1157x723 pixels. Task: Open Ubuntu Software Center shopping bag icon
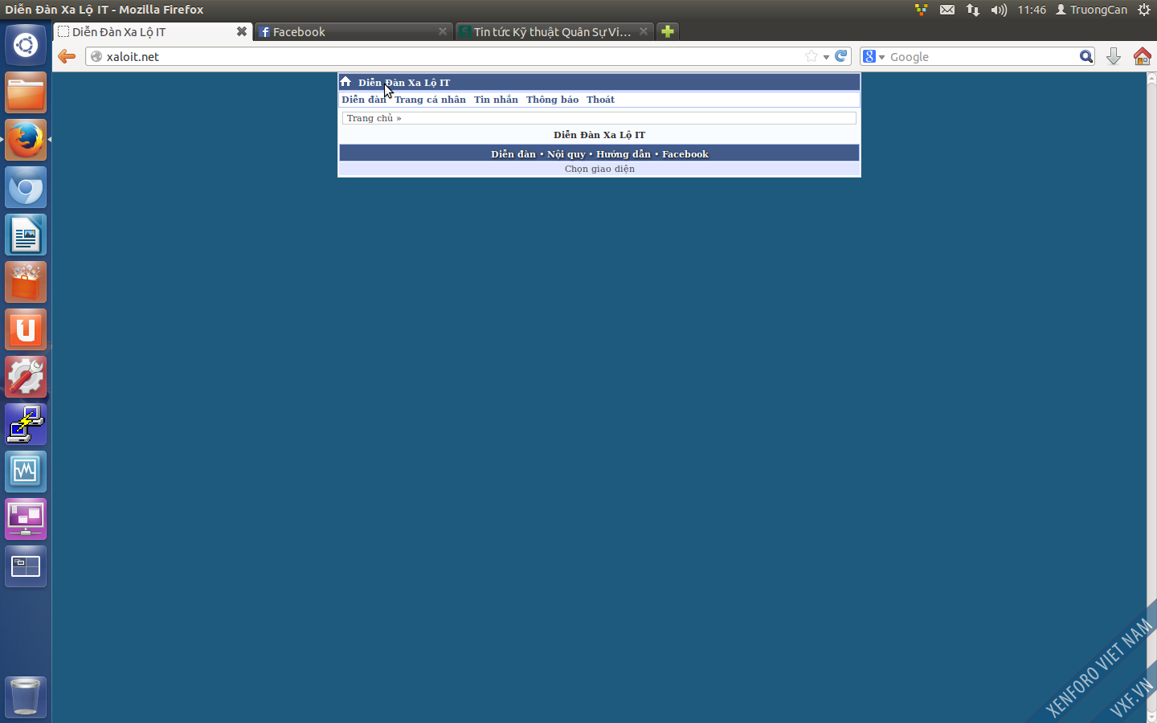coord(26,282)
